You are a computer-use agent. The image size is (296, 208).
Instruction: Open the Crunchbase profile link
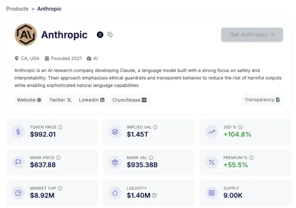click(129, 100)
